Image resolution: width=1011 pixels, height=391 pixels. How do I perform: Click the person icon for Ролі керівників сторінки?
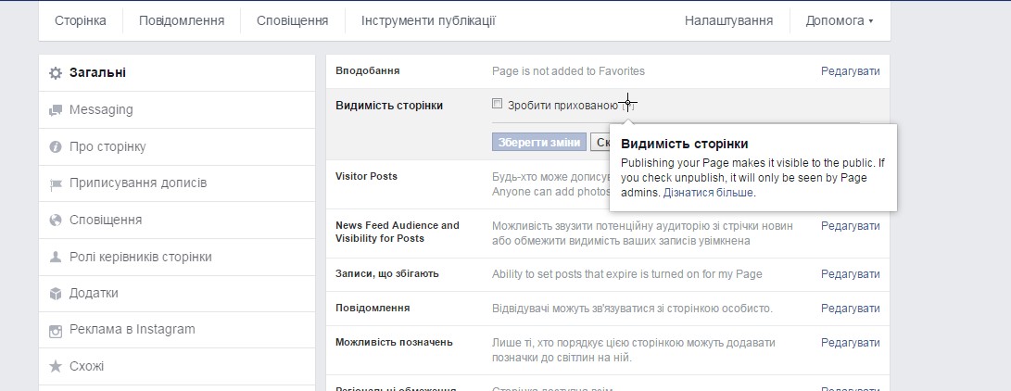click(x=57, y=257)
